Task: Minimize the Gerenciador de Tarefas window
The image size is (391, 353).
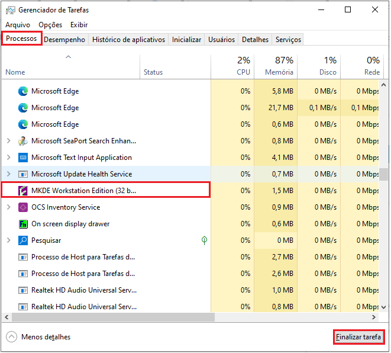Action: (x=321, y=9)
